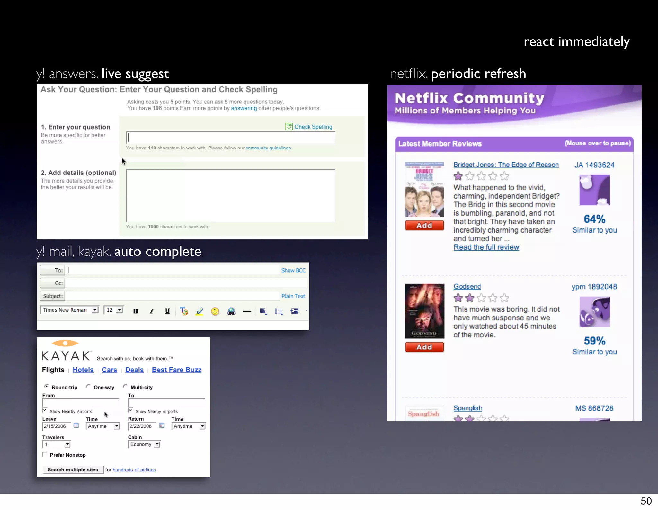Open hundreds of airlines link
Screen dimensions: 658x510
pyautogui.click(x=134, y=470)
